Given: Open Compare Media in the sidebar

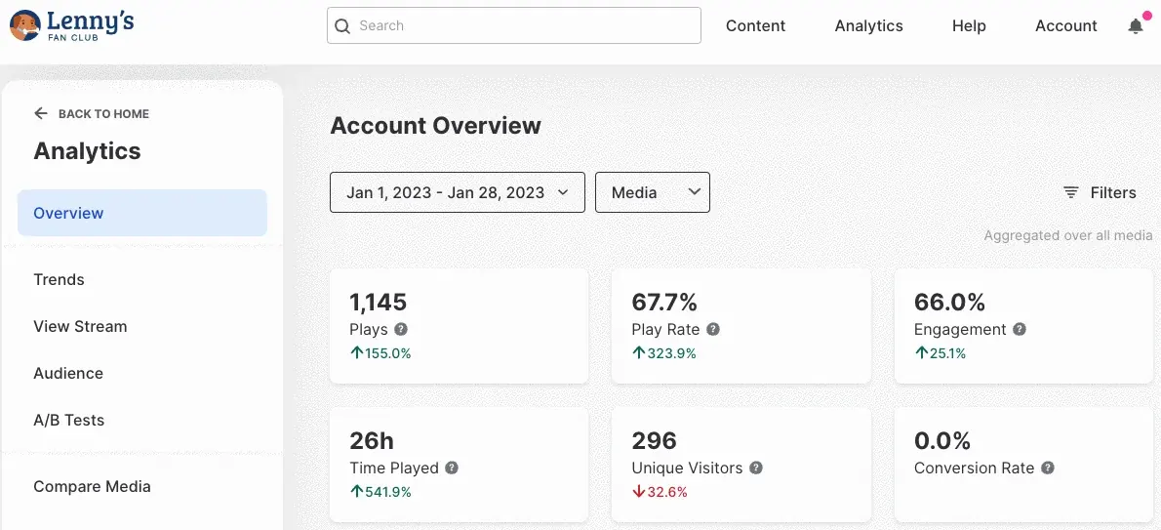Looking at the screenshot, I should click(x=92, y=486).
